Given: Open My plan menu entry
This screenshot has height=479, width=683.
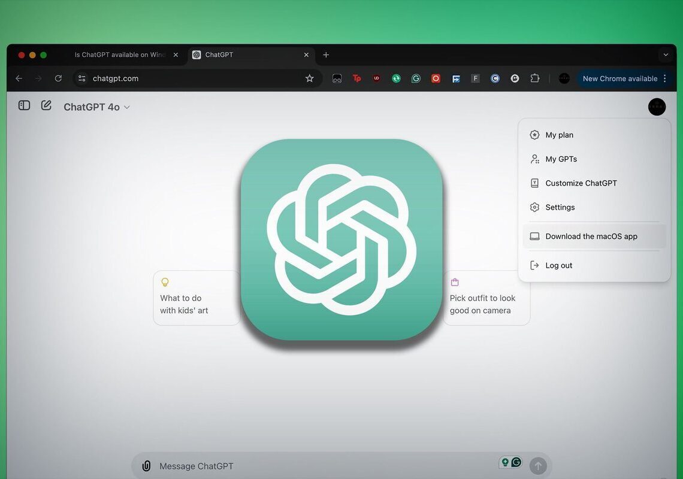Looking at the screenshot, I should (x=594, y=135).
